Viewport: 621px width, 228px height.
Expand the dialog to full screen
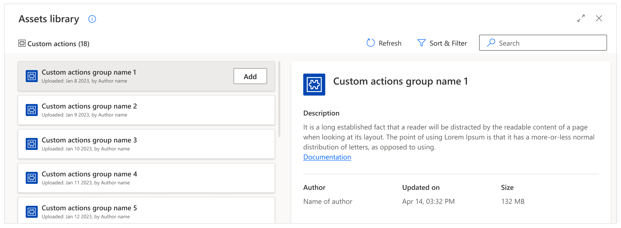point(581,18)
